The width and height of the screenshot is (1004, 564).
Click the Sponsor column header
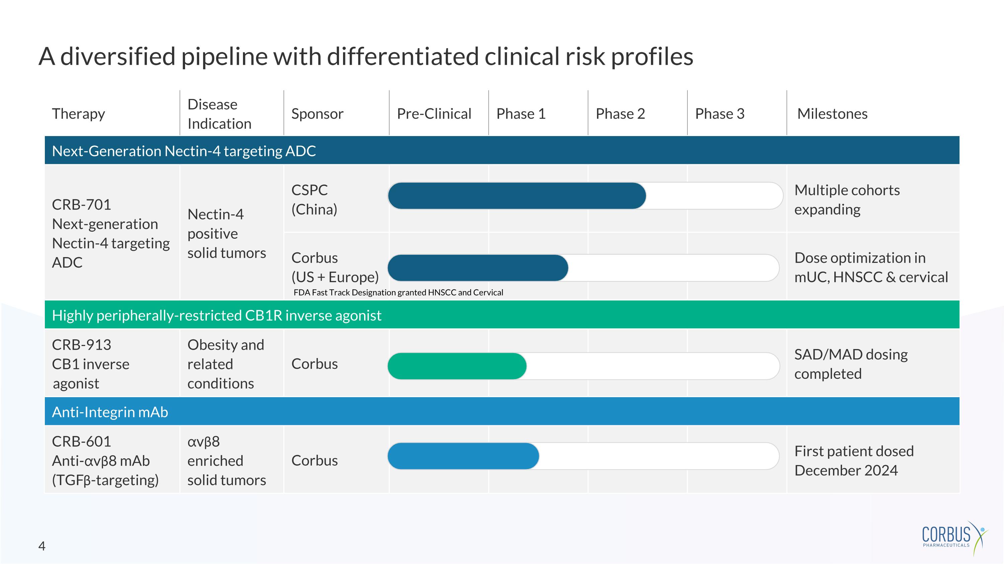coord(317,114)
